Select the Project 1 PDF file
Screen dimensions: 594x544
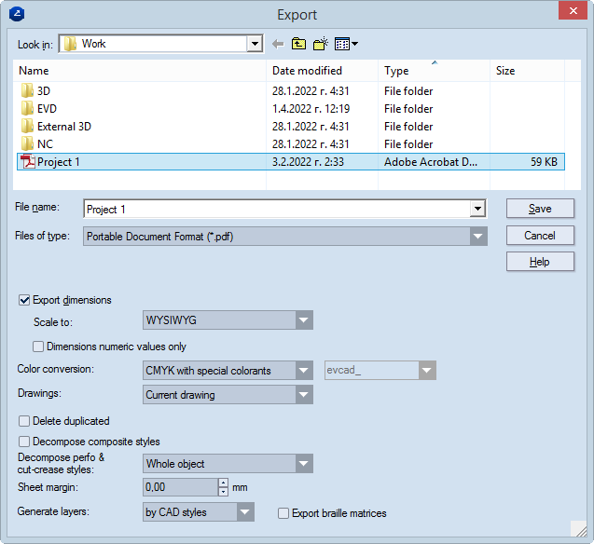tap(58, 162)
